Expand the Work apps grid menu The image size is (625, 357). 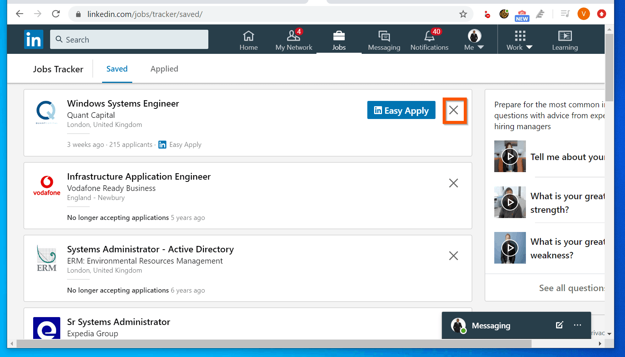point(520,40)
